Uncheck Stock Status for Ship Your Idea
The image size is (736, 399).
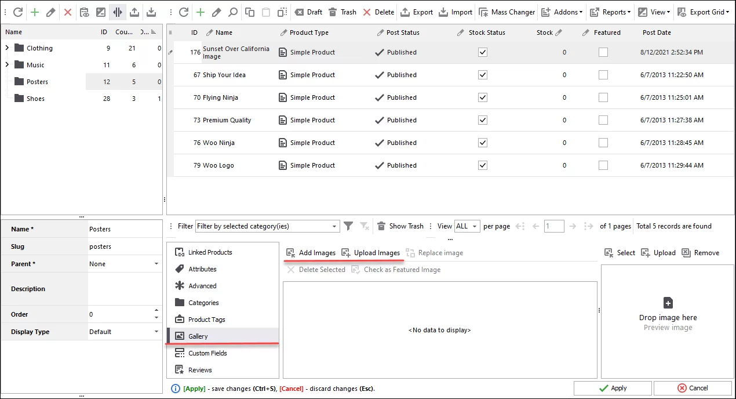pos(483,75)
